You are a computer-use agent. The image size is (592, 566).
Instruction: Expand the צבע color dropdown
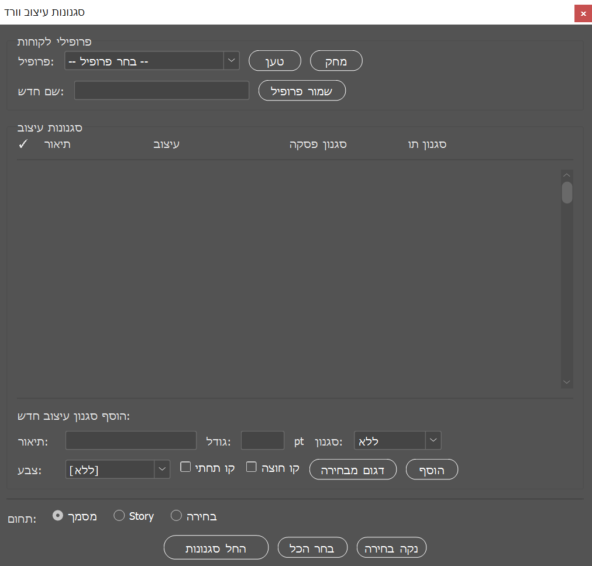[x=118, y=470]
